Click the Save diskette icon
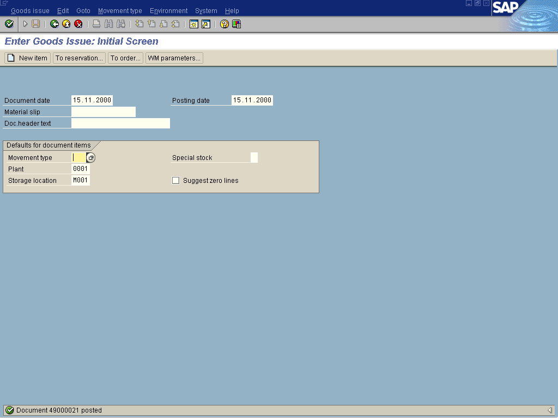Screen dimensions: 558x418 [x=35, y=24]
